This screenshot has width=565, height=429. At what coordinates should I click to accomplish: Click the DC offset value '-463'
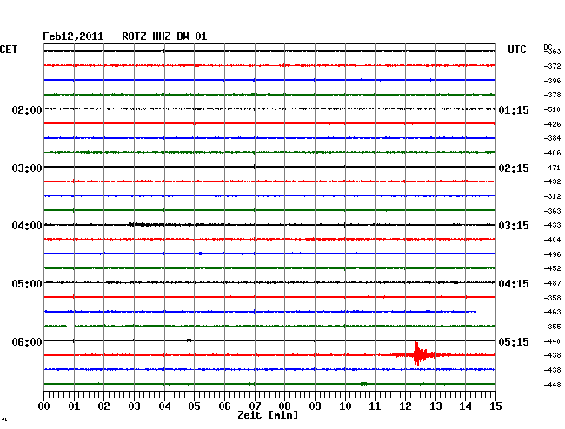coord(552,312)
